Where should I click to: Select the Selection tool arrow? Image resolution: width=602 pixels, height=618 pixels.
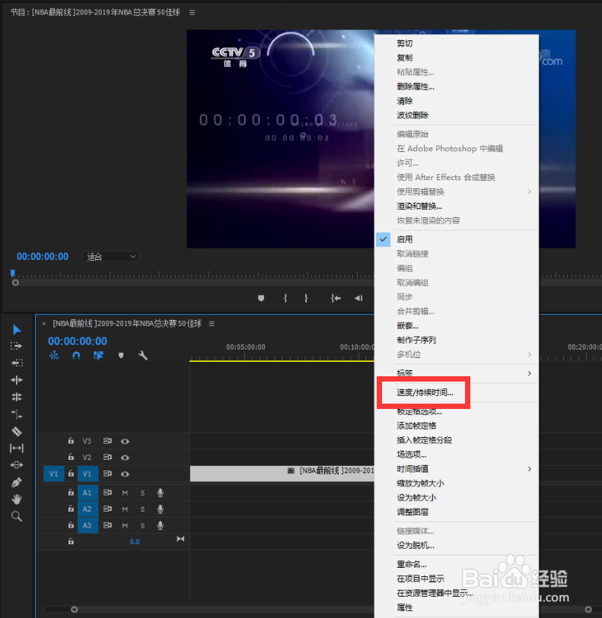pos(17,329)
